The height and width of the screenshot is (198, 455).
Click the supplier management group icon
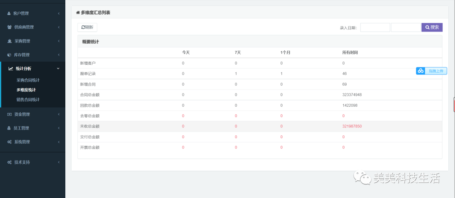click(x=9, y=27)
